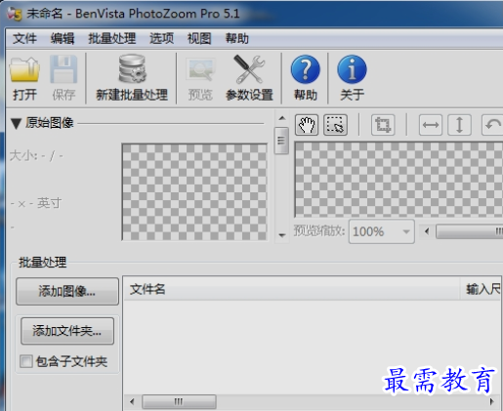
Task: Click the 大小: - / - label
Action: tap(36, 156)
